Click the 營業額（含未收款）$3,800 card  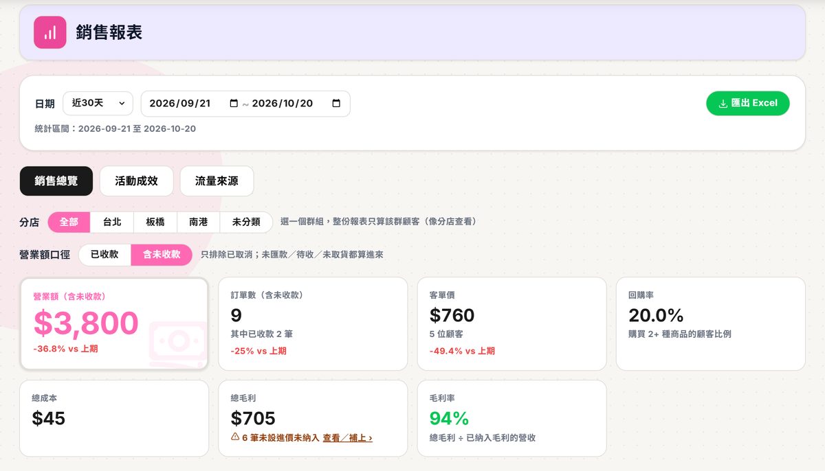coord(114,324)
